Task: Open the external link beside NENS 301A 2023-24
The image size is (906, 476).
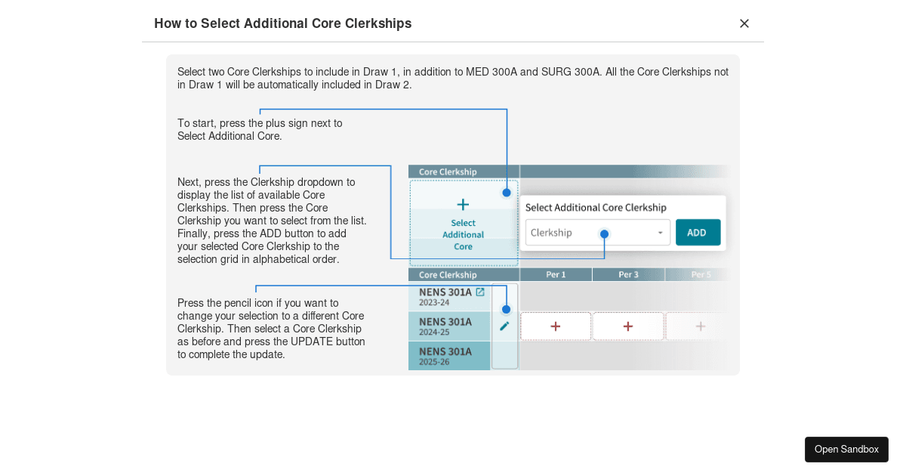Action: pos(482,291)
